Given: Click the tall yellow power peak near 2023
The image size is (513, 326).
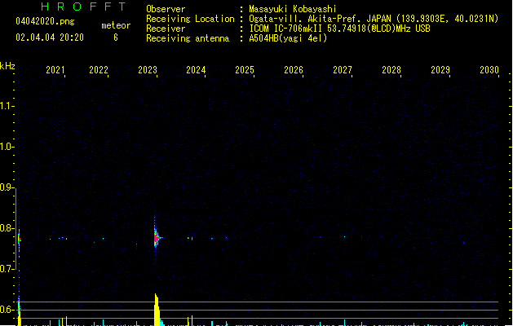Looking at the screenshot, I should click(157, 310).
